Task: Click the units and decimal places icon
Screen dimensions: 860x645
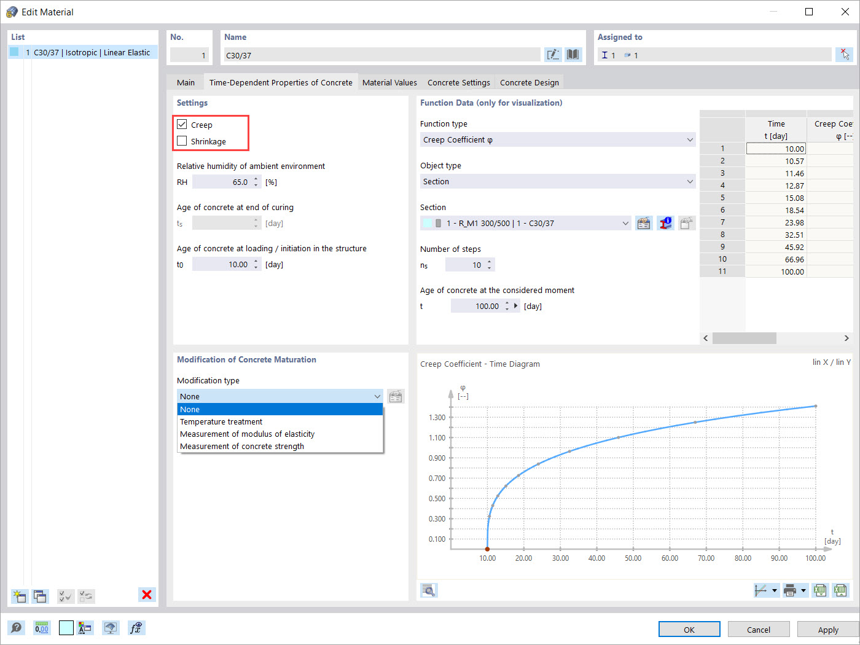Action: (42, 628)
